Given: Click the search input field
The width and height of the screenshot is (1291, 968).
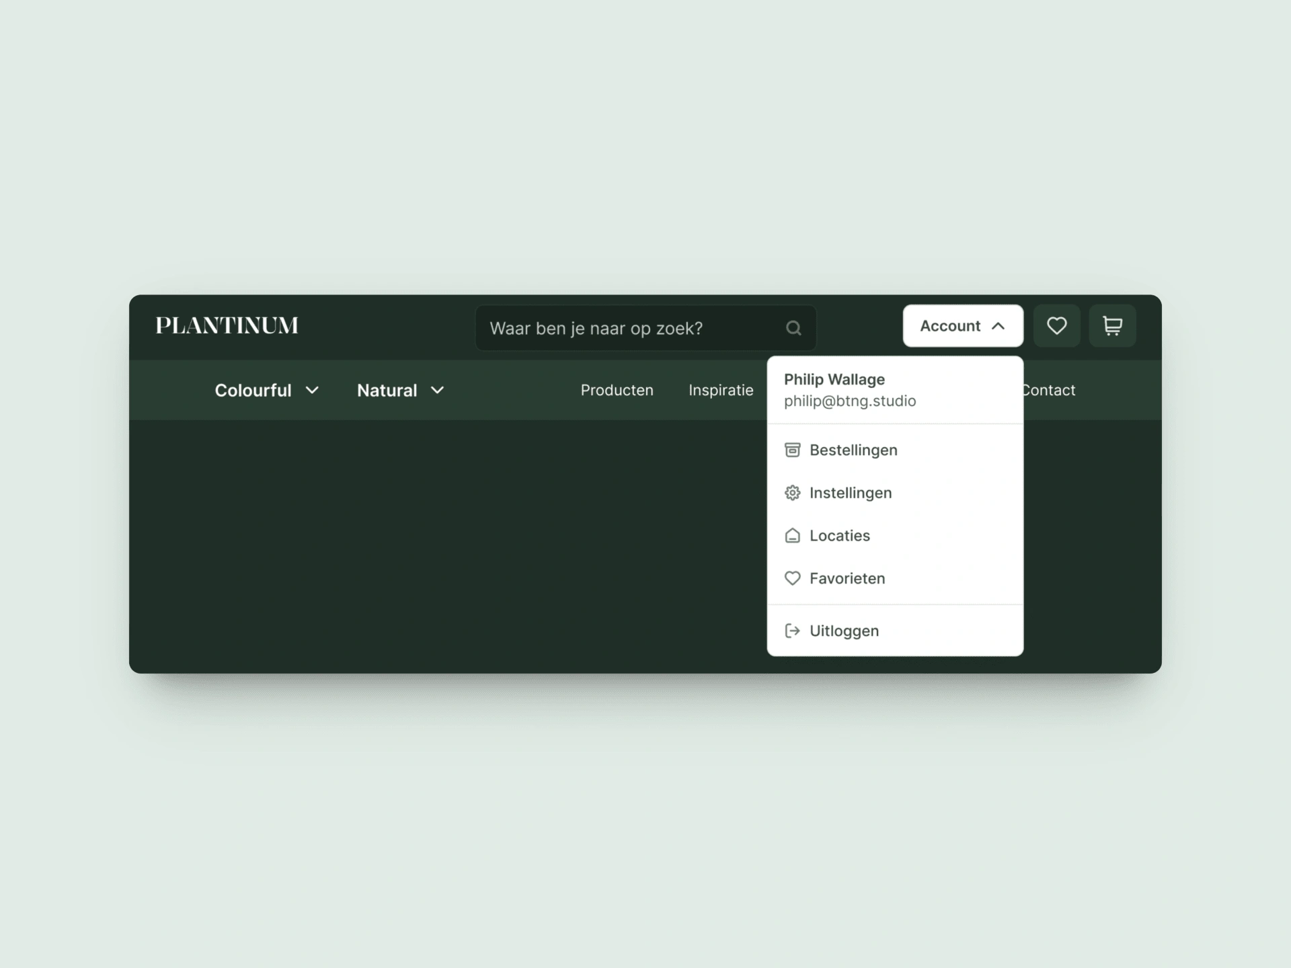Looking at the screenshot, I should [644, 327].
